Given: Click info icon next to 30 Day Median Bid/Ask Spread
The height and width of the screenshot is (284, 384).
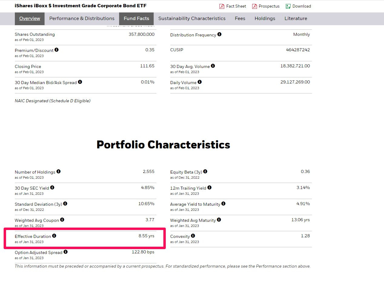Looking at the screenshot, I should [x=80, y=82].
